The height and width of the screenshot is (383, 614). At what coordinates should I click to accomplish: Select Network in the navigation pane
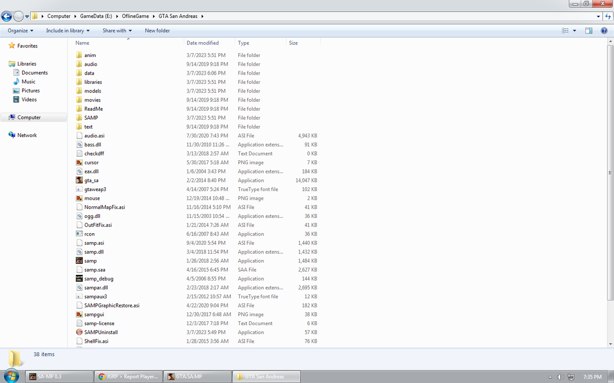pyautogui.click(x=27, y=135)
